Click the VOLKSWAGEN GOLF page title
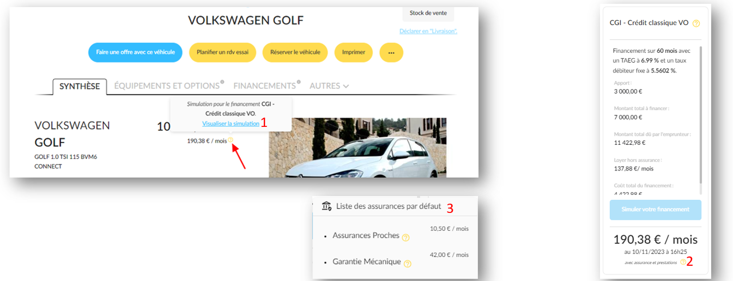This screenshot has height=281, width=733. [x=246, y=21]
